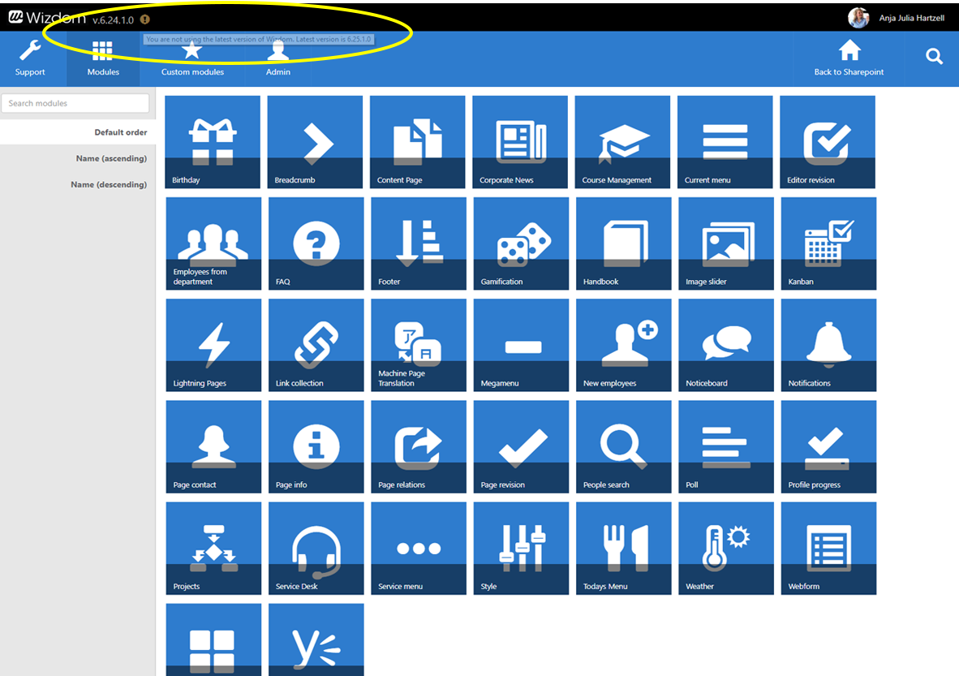Open the Gamification dice module

pyautogui.click(x=521, y=243)
